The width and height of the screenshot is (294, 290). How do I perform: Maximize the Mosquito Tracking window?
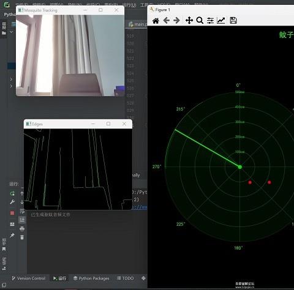(x=100, y=10)
